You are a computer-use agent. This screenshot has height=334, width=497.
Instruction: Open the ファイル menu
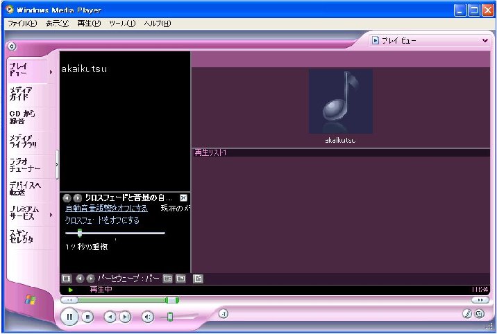[22, 24]
